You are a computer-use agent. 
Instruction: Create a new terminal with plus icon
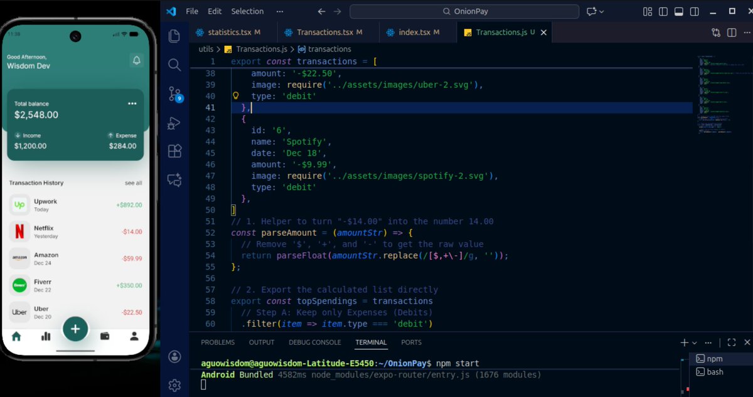pos(684,342)
